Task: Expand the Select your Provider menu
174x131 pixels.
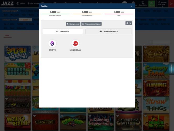Action: (10, 20)
